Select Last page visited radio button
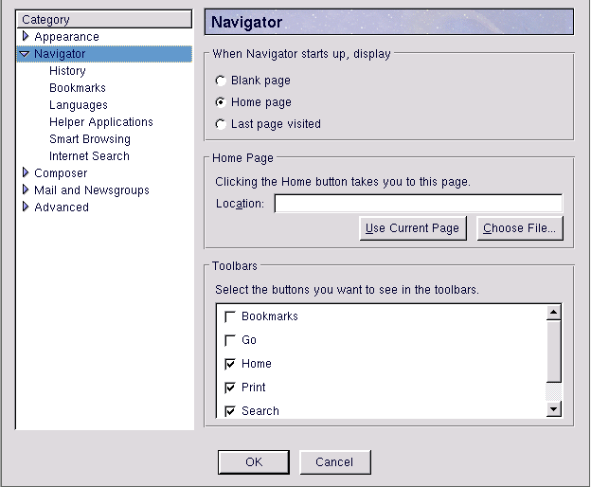591x487 pixels. (221, 124)
